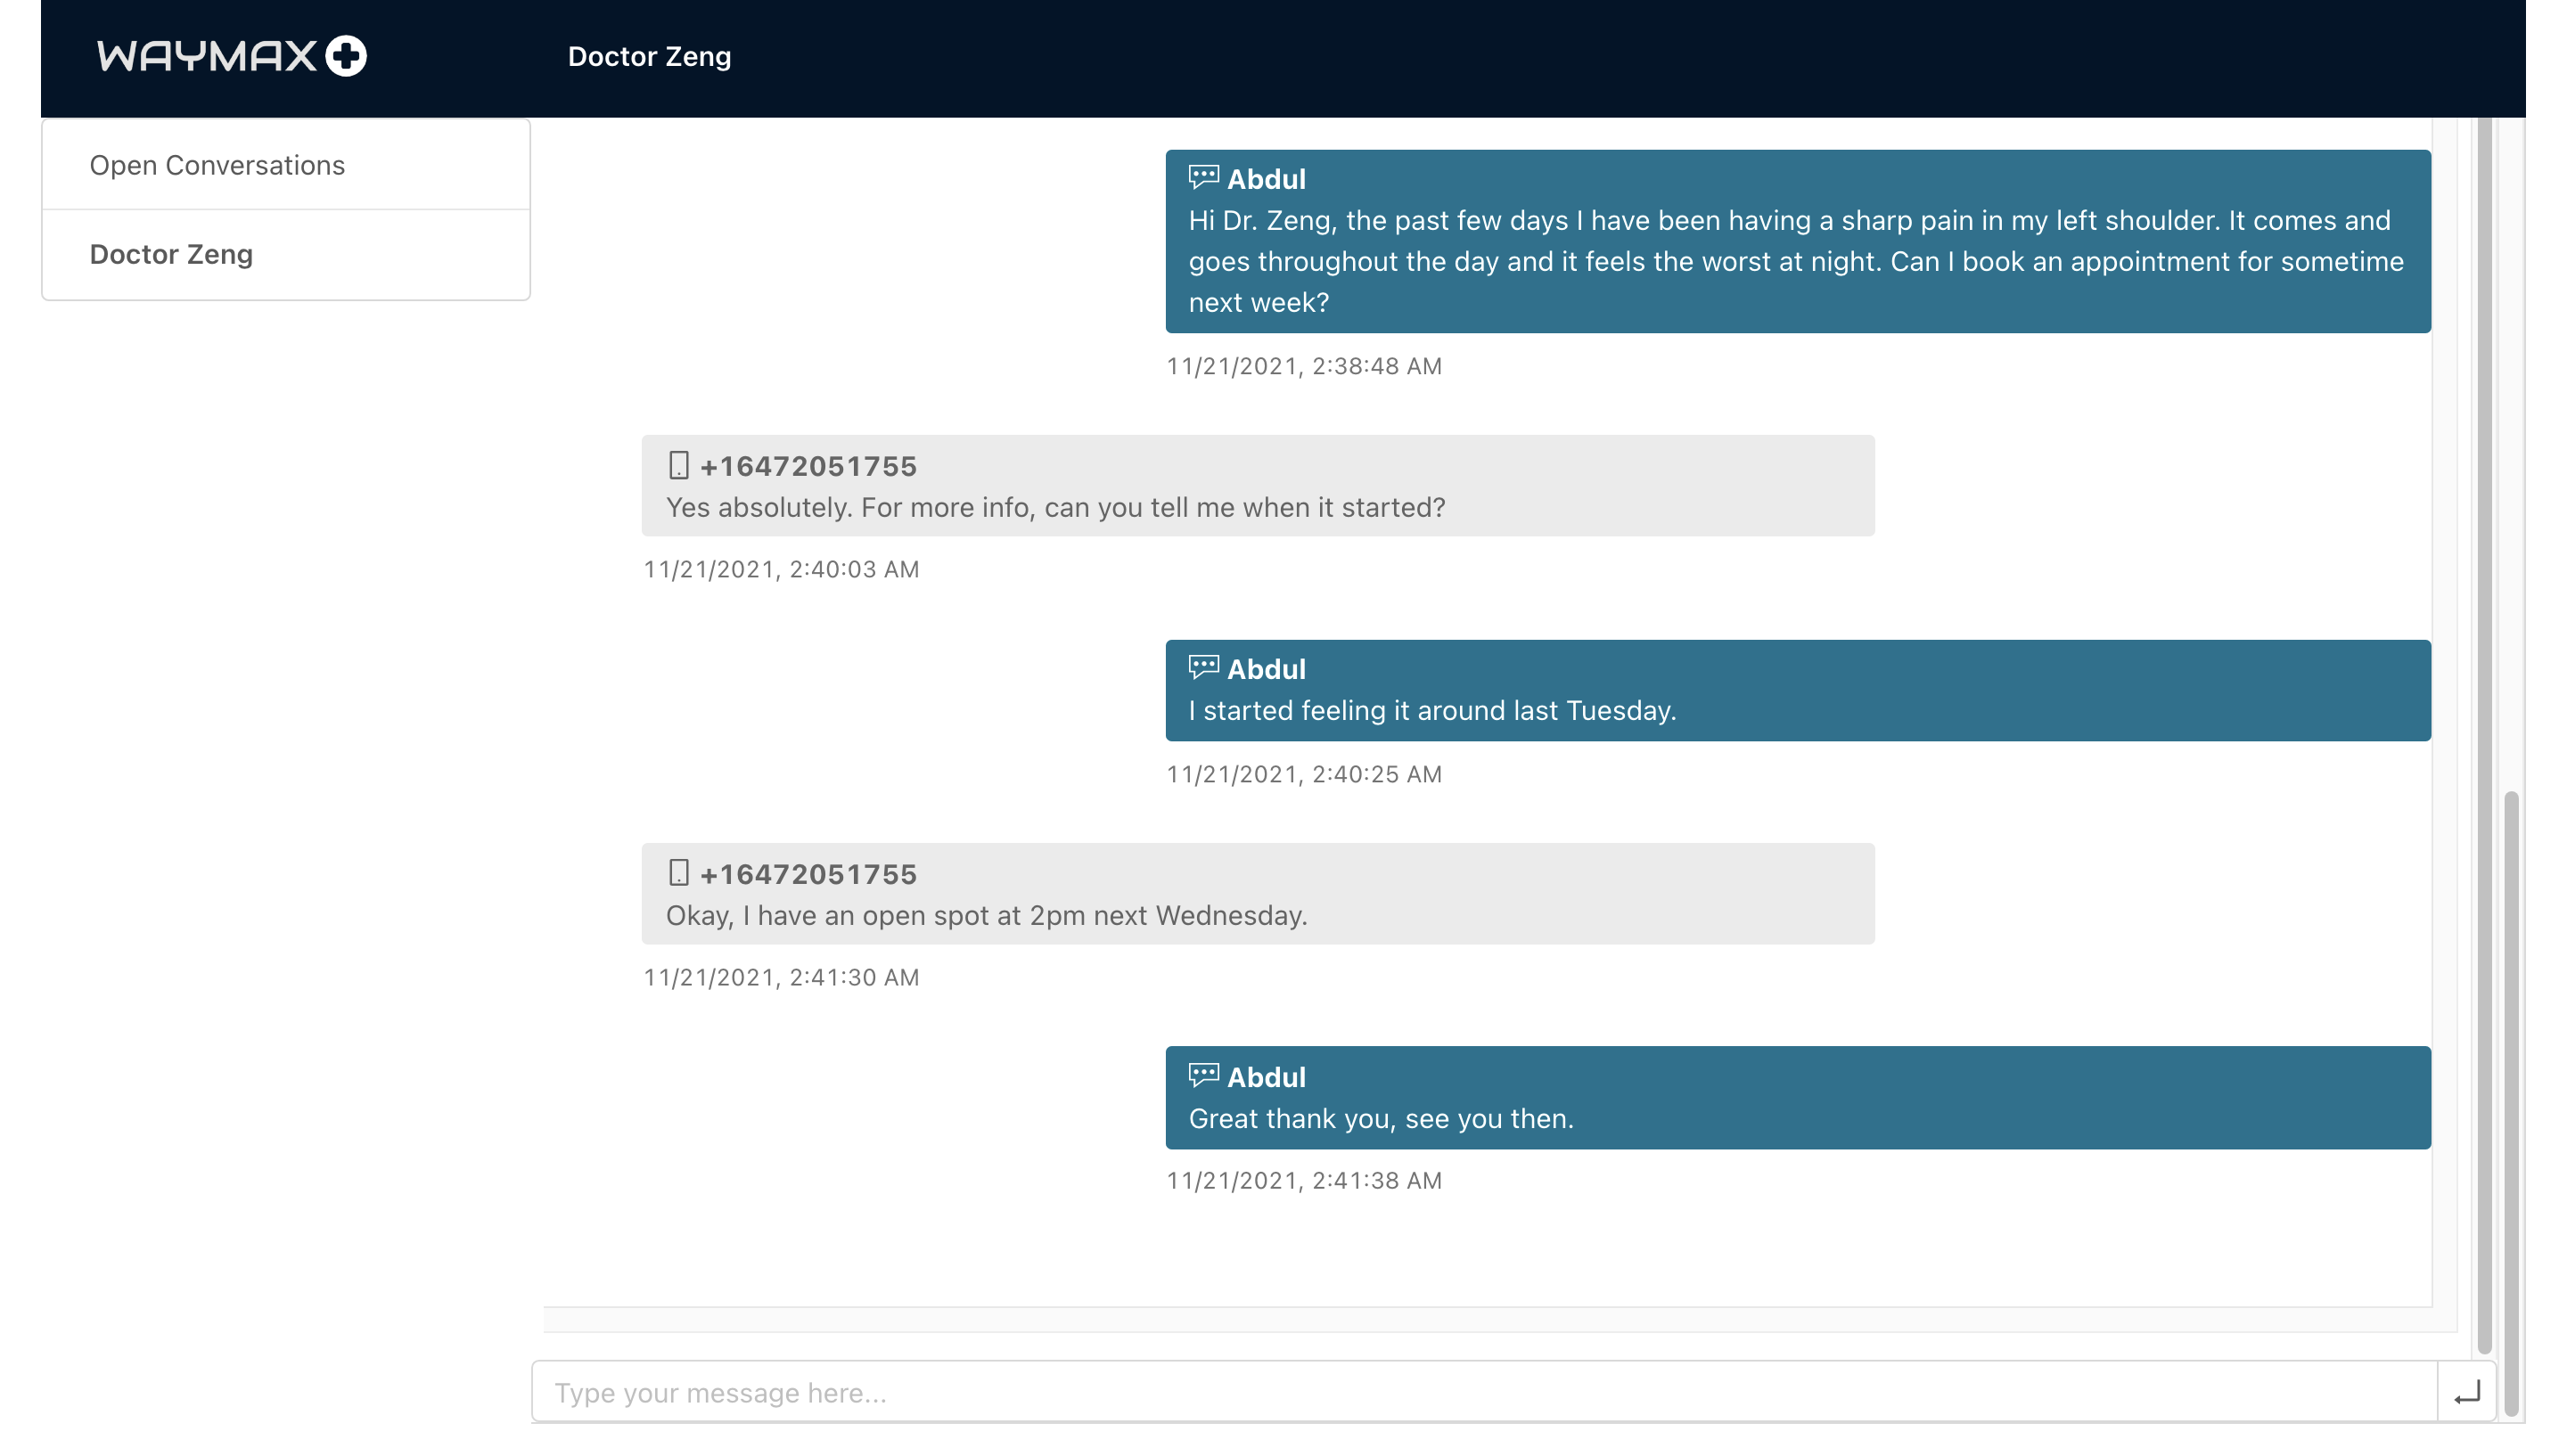Click chat icon on 'last Tuesday' message

(1203, 667)
